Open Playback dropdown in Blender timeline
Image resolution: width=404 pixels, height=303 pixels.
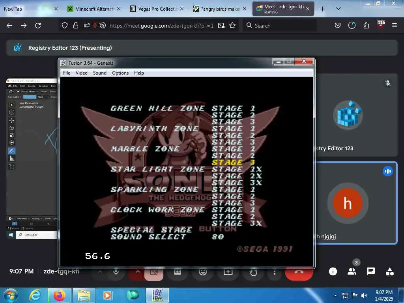pyautogui.click(x=23, y=219)
